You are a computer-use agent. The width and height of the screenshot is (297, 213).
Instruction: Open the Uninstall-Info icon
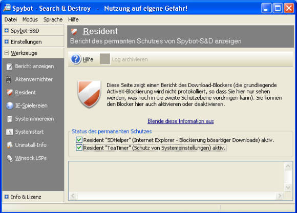9,145
